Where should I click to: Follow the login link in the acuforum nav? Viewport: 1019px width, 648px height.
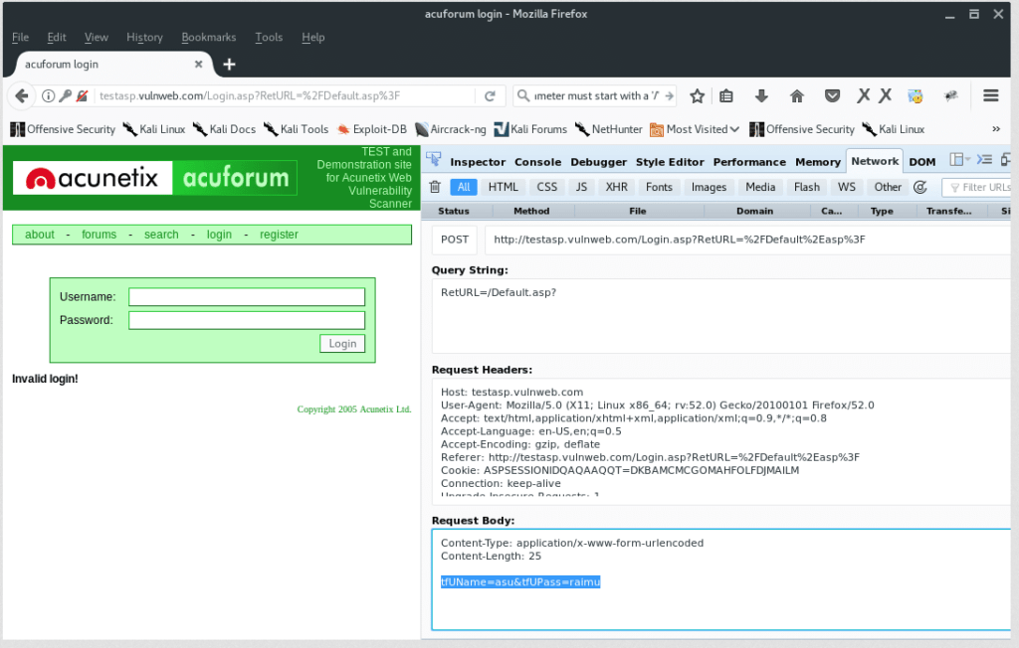[x=219, y=235]
